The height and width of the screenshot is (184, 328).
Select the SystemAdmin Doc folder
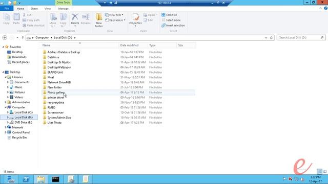59,118
